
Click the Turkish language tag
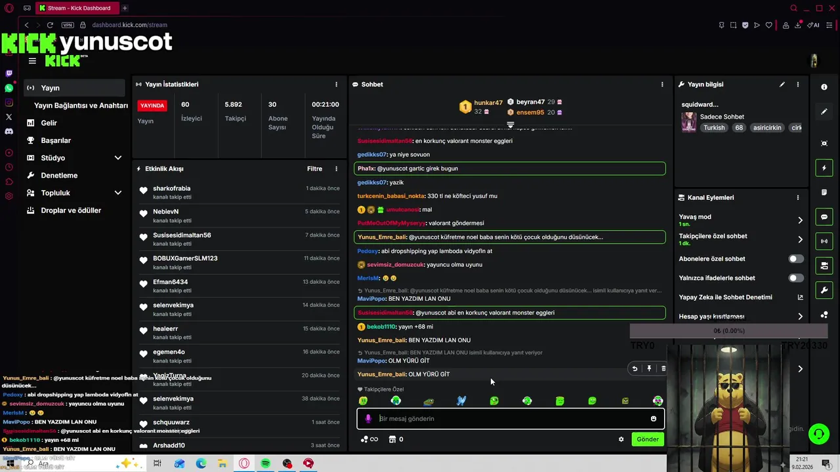[714, 128]
